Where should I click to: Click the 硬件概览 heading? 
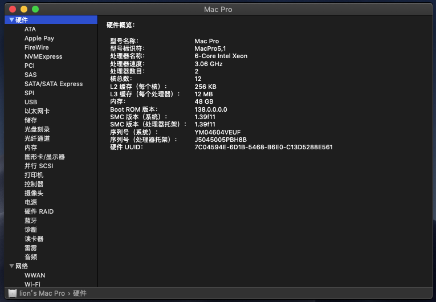121,25
